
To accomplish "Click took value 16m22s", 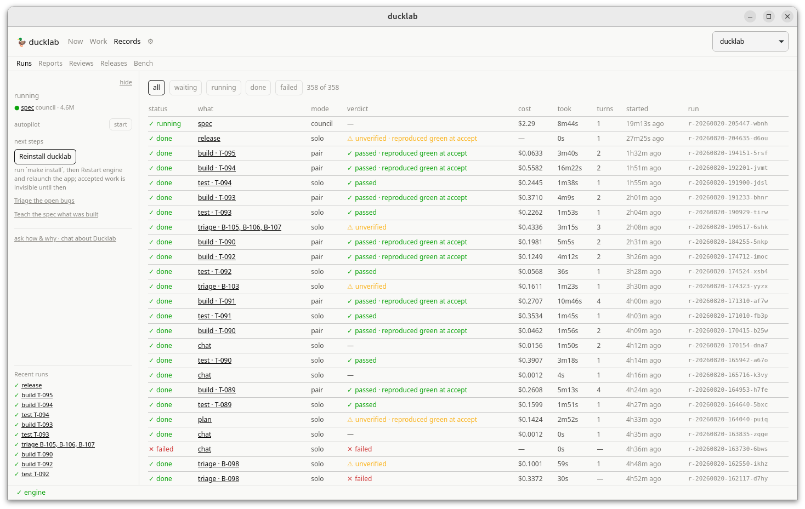I will click(570, 168).
